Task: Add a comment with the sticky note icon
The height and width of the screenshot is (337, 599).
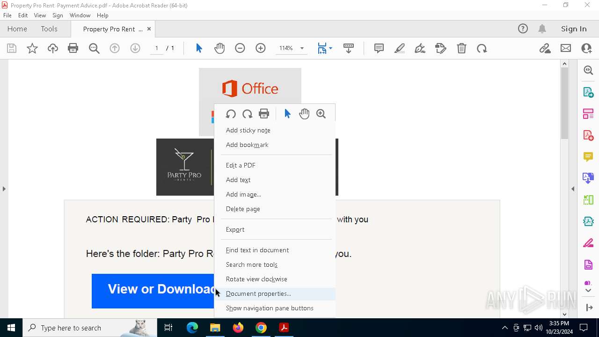Action: click(379, 48)
